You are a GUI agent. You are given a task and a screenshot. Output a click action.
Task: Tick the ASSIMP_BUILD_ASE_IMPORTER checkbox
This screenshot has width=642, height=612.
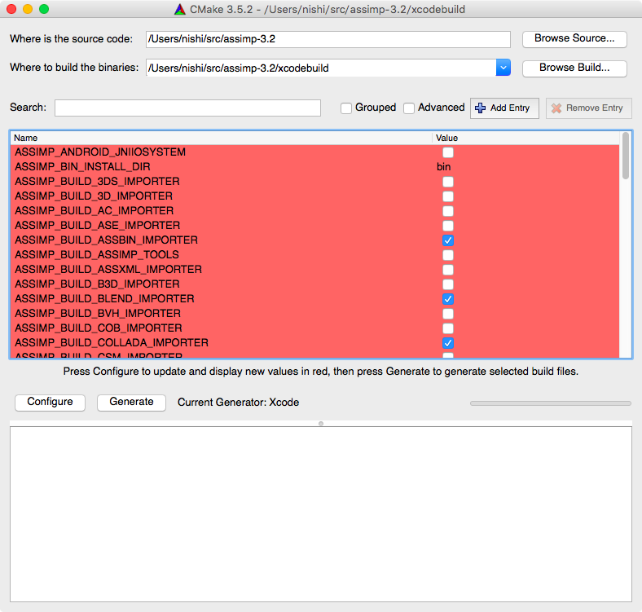click(x=448, y=226)
